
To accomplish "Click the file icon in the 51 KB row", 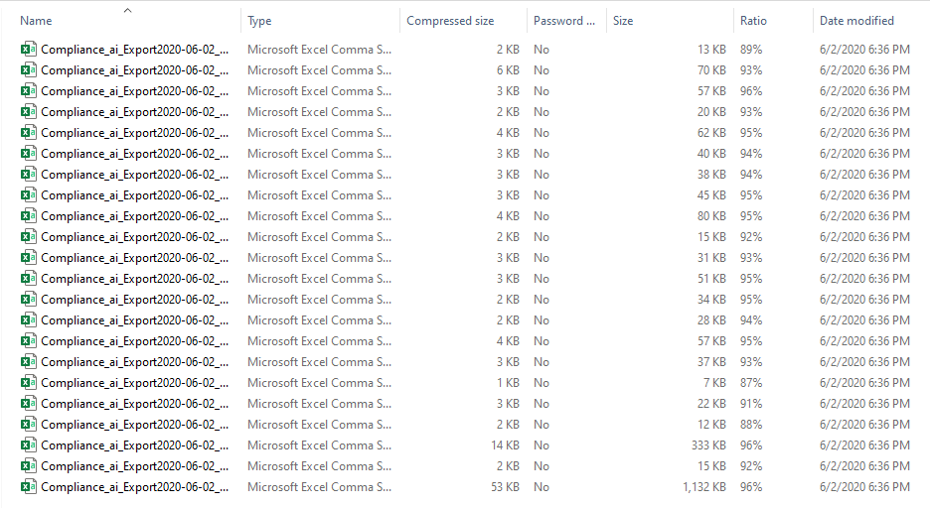I will coord(28,278).
